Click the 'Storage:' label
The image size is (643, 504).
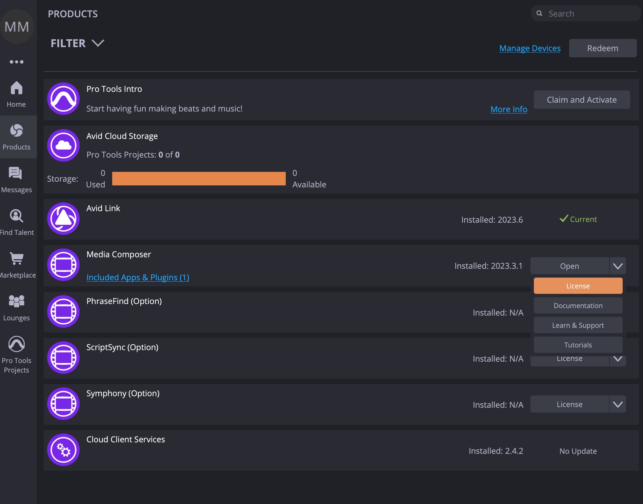[x=62, y=179]
